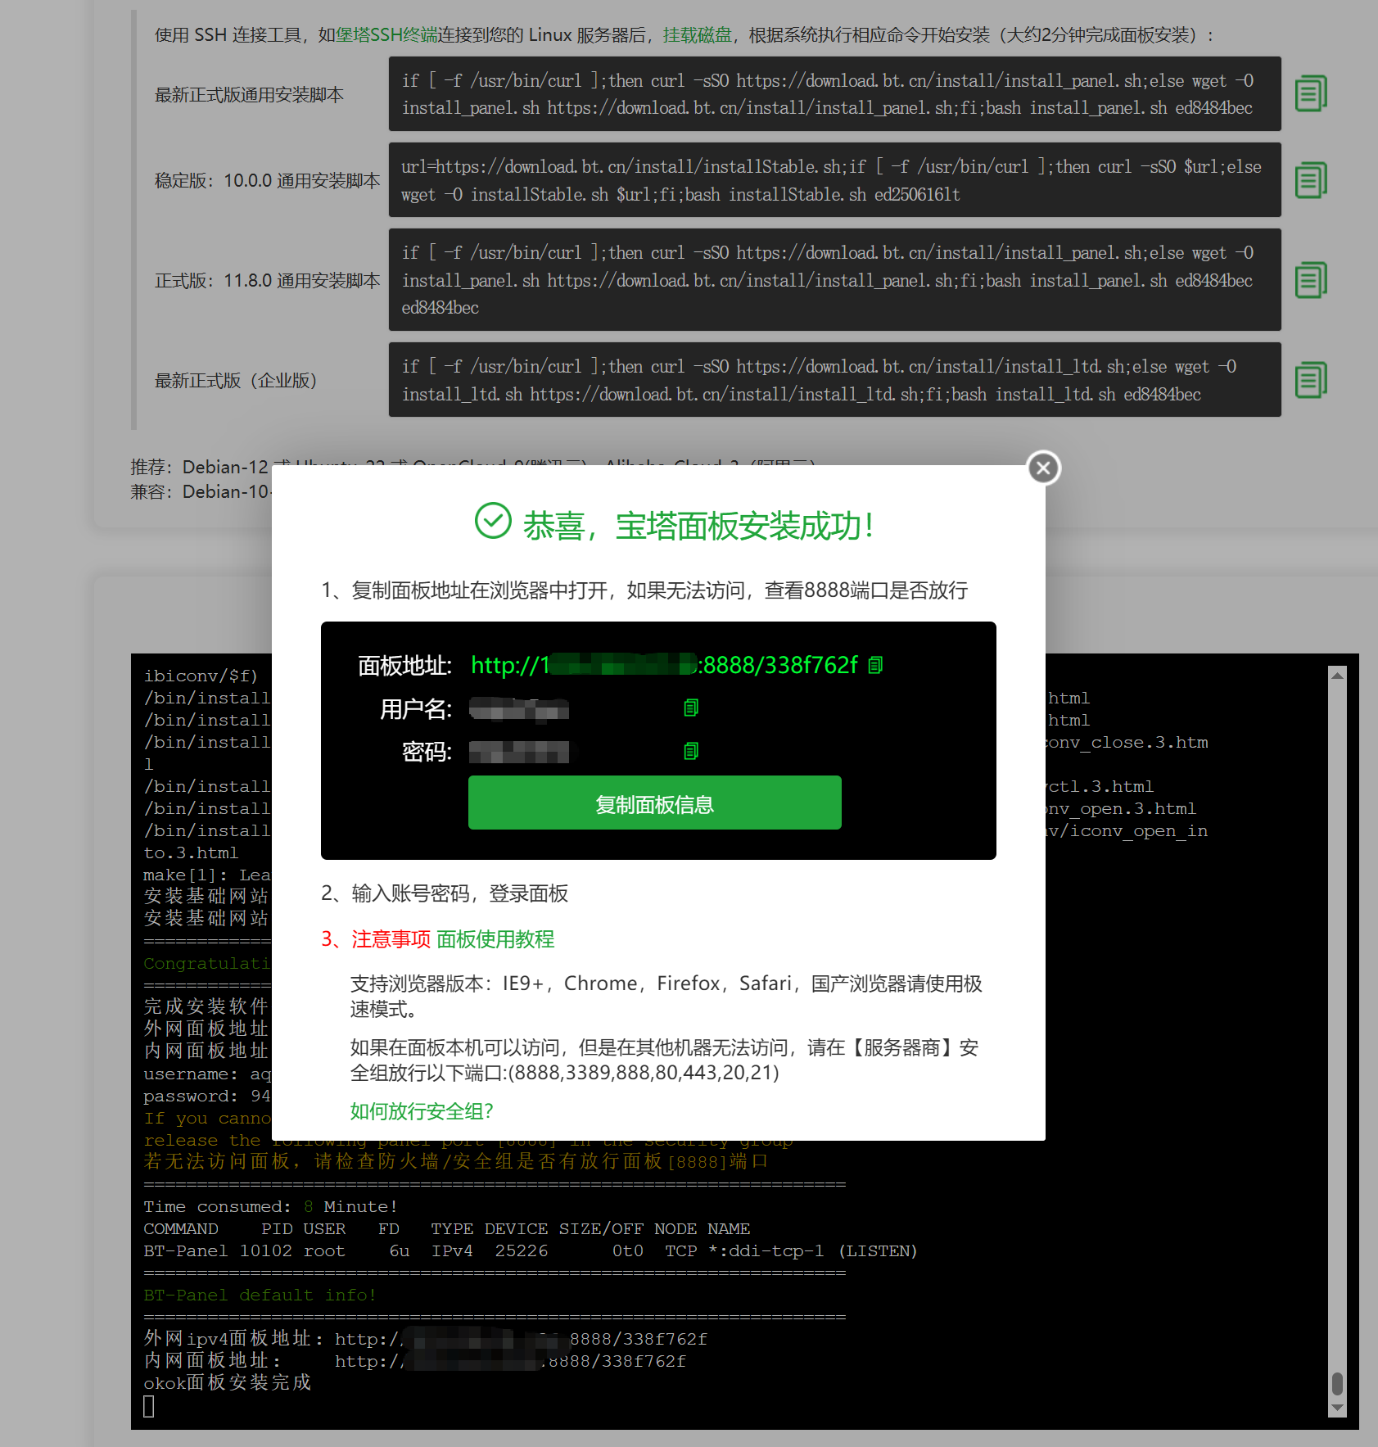The width and height of the screenshot is (1378, 1447).
Task: Click the 用户名: label in dialog
Action: (416, 709)
